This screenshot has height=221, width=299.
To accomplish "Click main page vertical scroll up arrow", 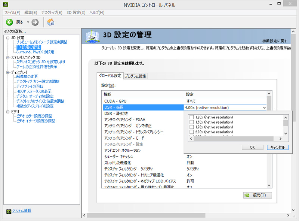I will (293, 31).
